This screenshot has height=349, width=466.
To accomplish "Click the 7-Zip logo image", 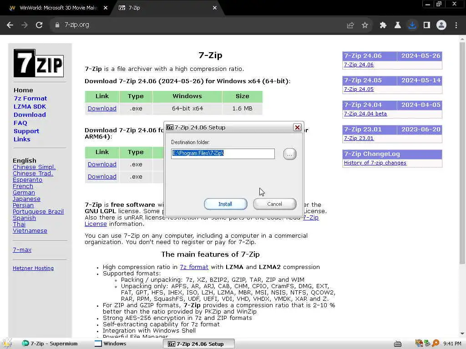I will [39, 63].
